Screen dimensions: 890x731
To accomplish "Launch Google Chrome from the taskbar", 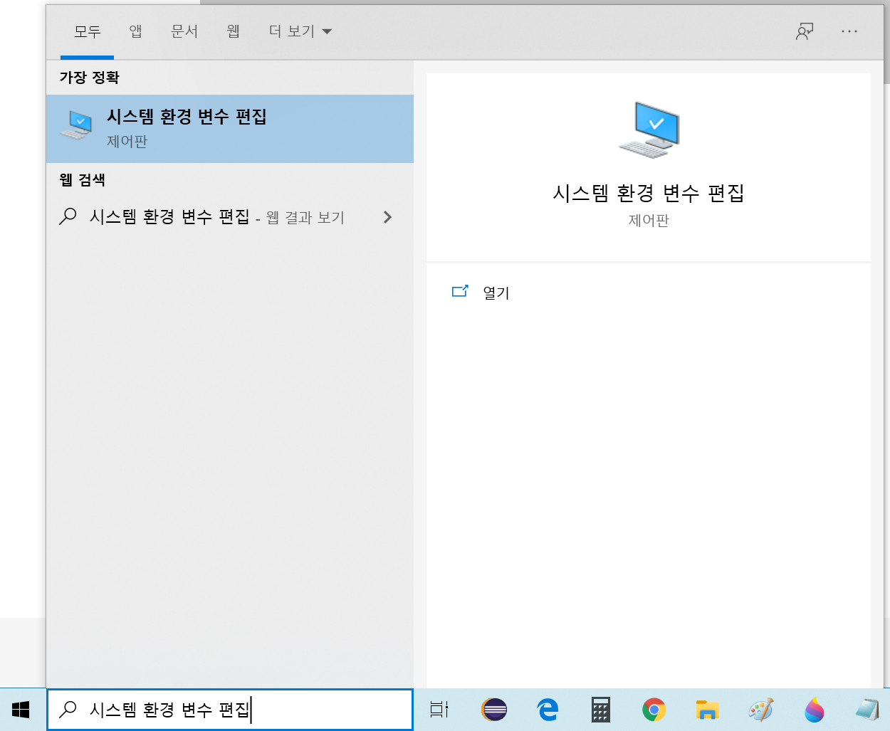I will [x=654, y=710].
